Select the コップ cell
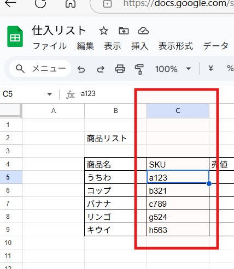 (x=115, y=190)
